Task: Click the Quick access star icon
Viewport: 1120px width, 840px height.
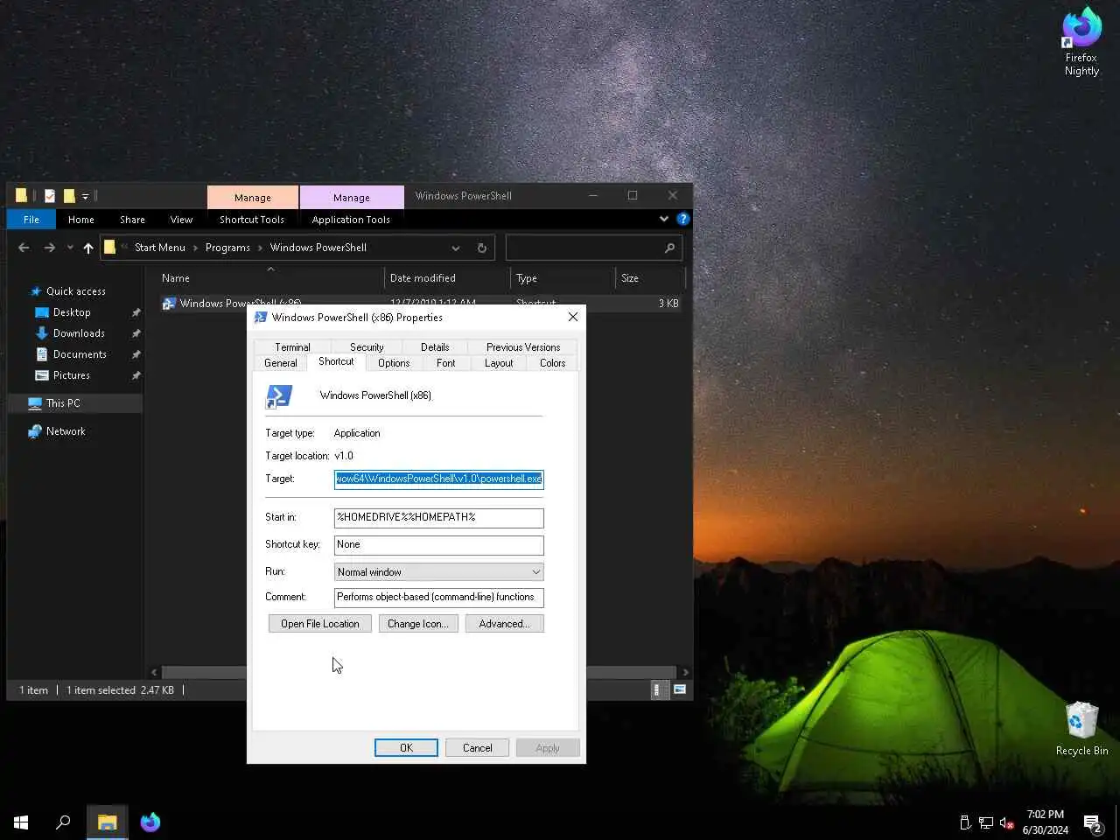Action: pyautogui.click(x=36, y=291)
